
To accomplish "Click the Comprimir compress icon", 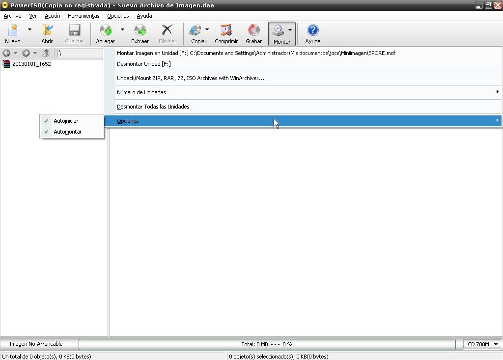I will click(226, 30).
